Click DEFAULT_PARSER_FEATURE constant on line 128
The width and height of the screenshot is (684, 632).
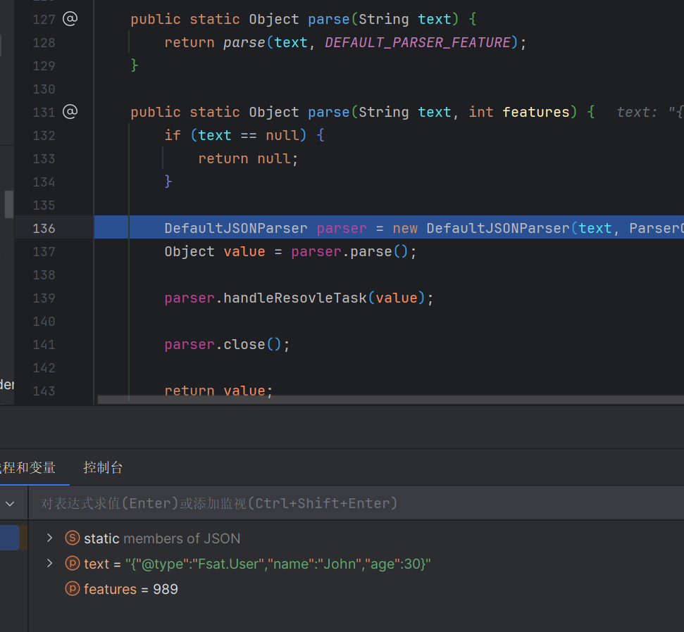point(418,42)
